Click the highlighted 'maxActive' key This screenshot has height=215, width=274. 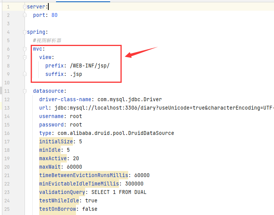53,158
